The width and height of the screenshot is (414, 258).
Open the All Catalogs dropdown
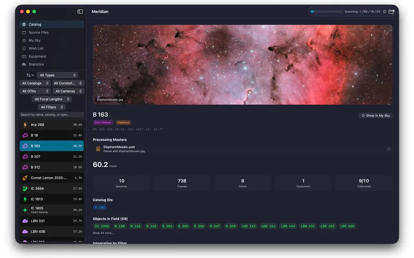[x=35, y=83]
